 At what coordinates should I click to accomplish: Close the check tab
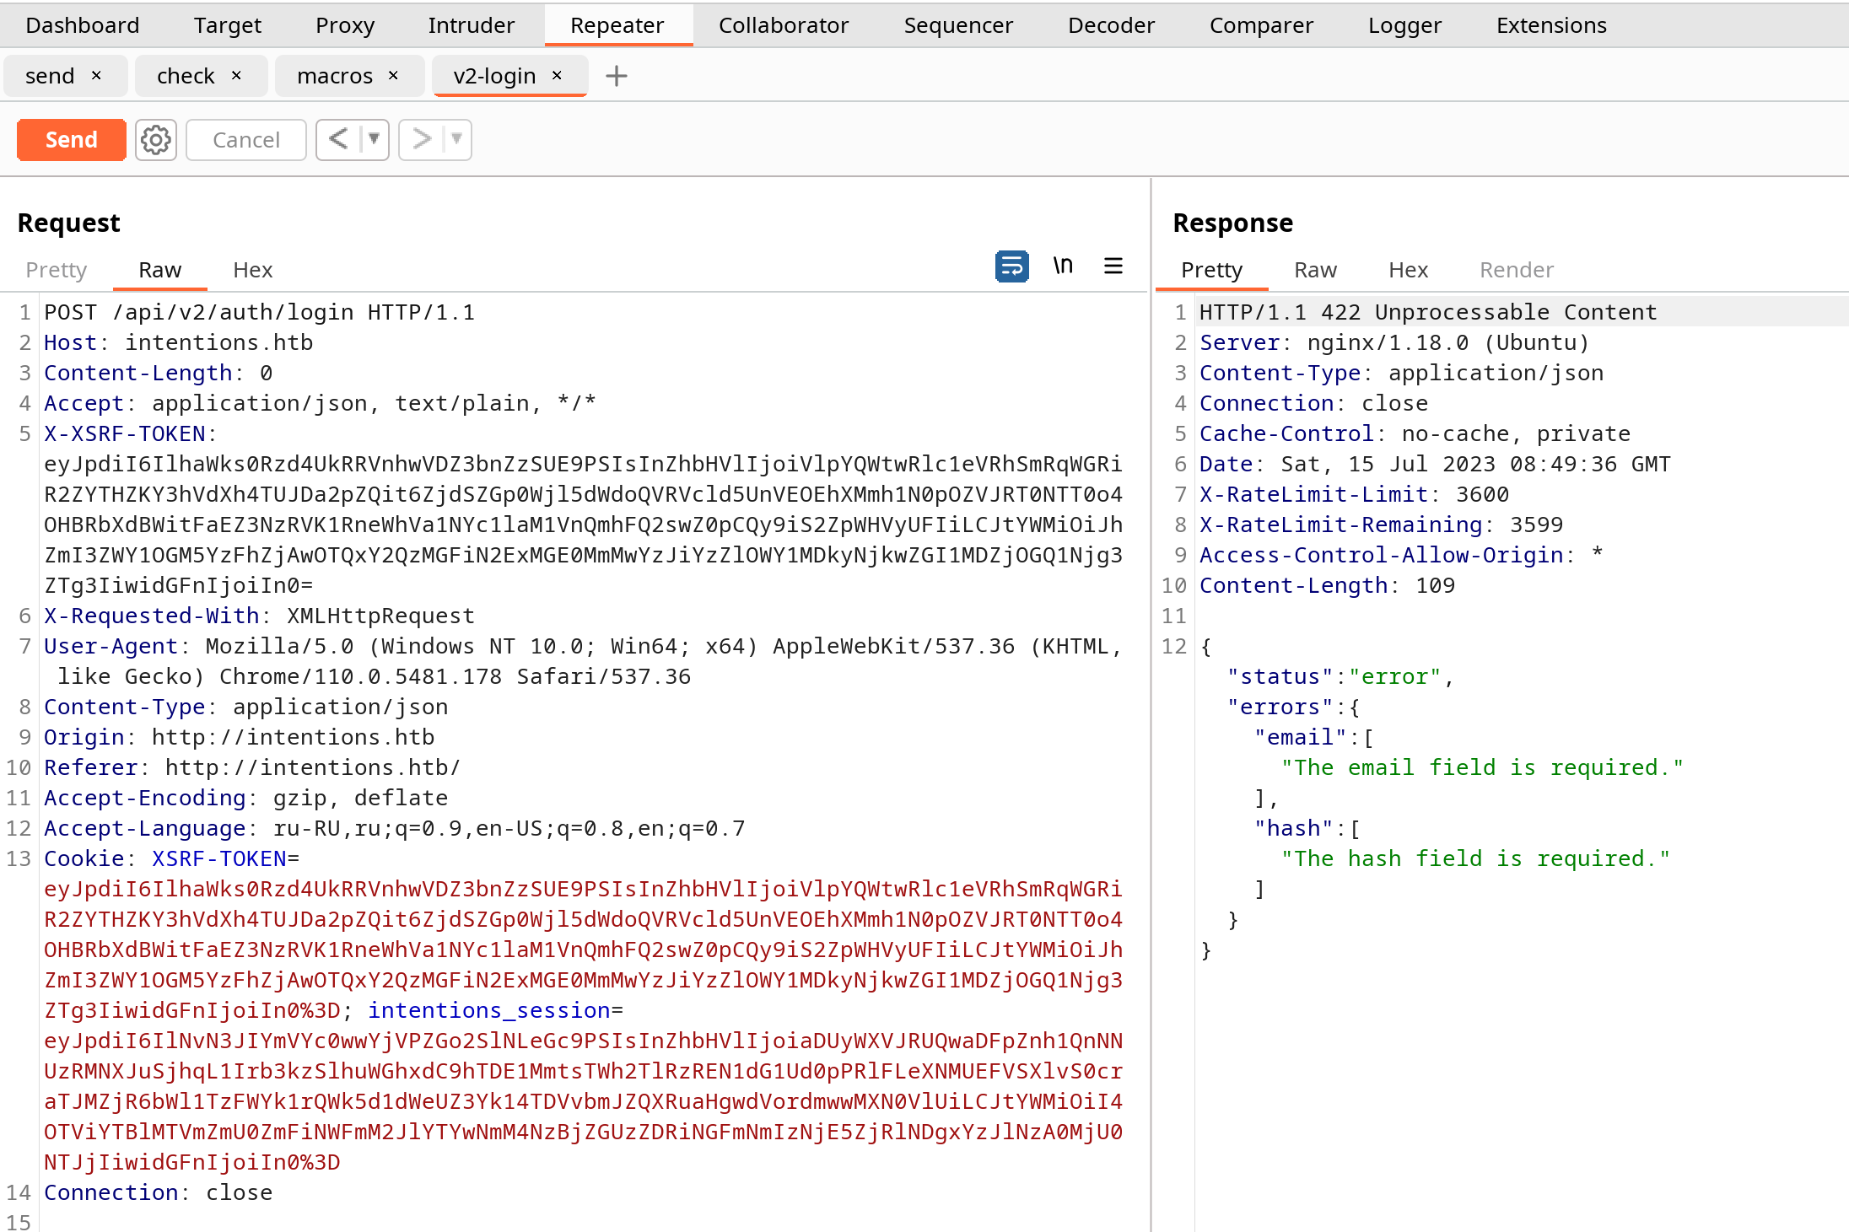pos(236,75)
